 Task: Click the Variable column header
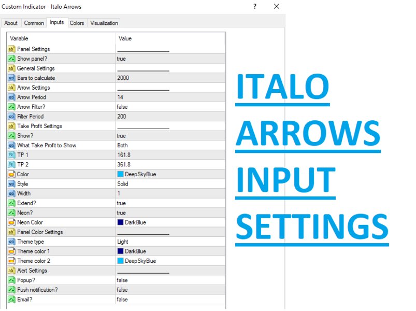tap(61, 38)
